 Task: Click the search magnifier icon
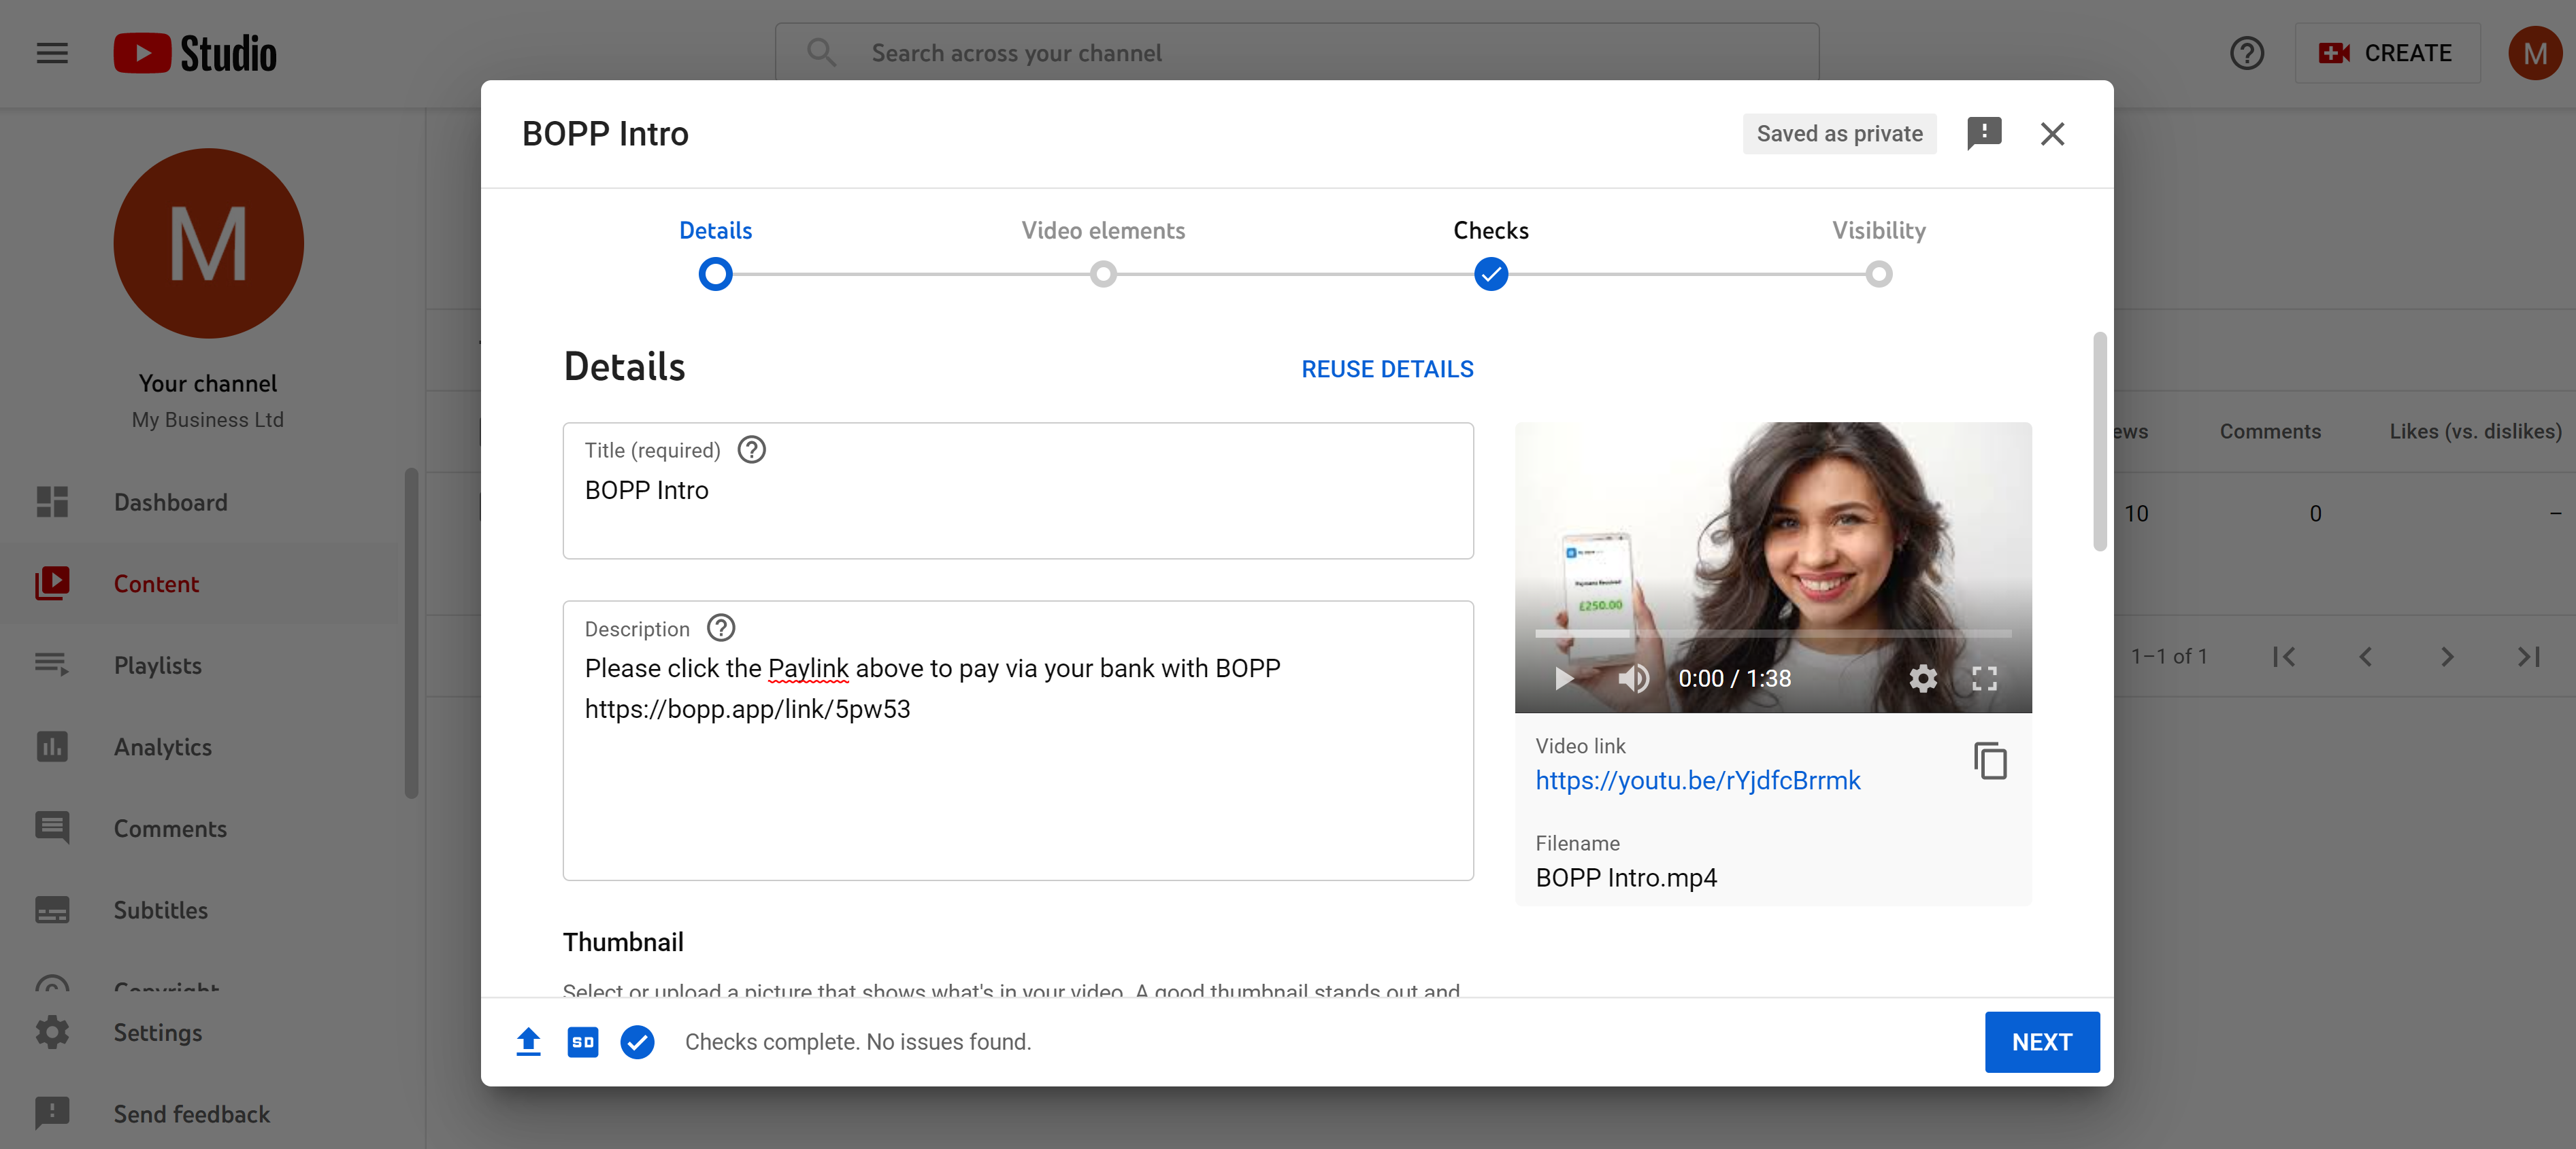[x=822, y=53]
